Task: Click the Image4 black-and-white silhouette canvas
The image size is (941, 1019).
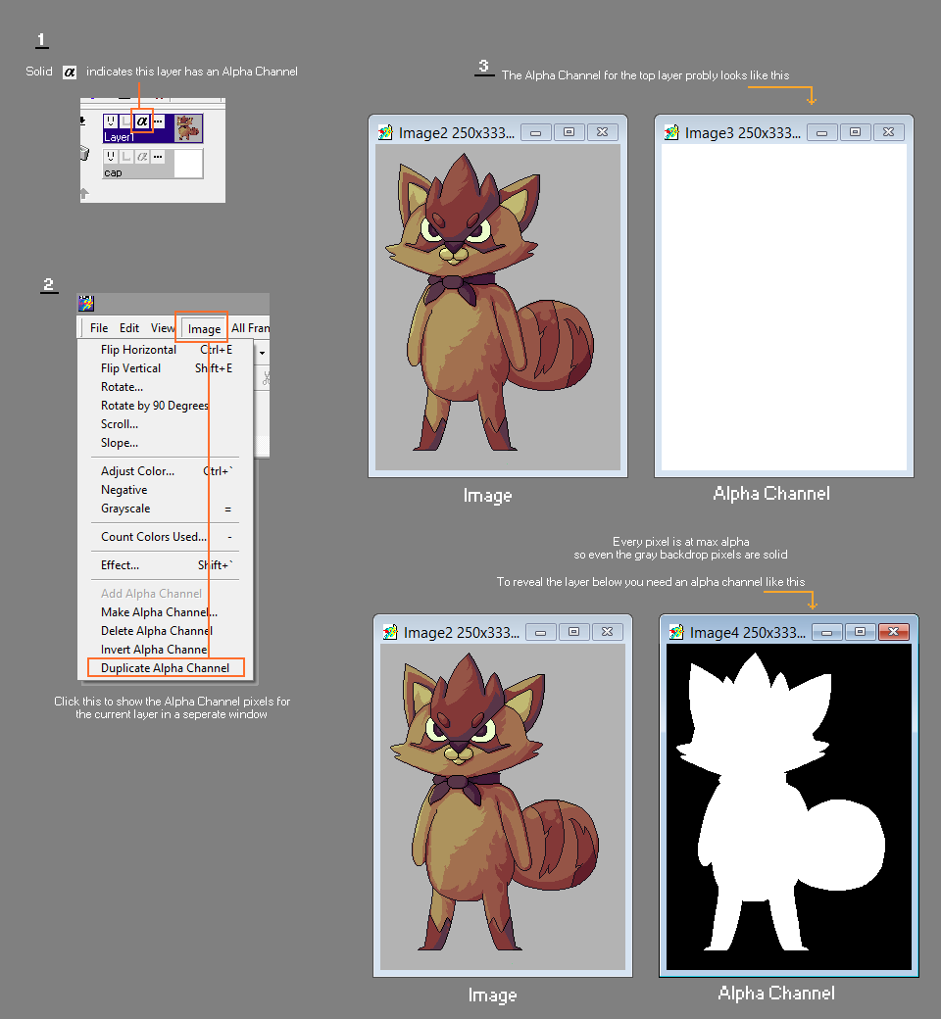Action: [788, 807]
